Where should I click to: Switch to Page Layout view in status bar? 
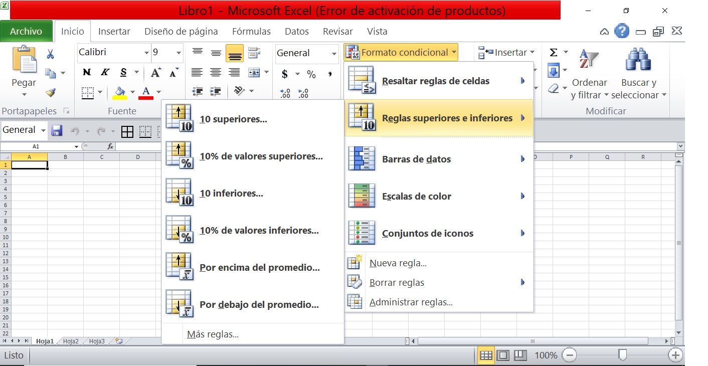pyautogui.click(x=503, y=355)
